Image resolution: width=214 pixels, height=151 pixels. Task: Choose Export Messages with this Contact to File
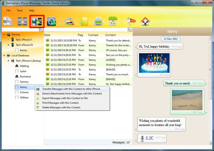point(72,98)
